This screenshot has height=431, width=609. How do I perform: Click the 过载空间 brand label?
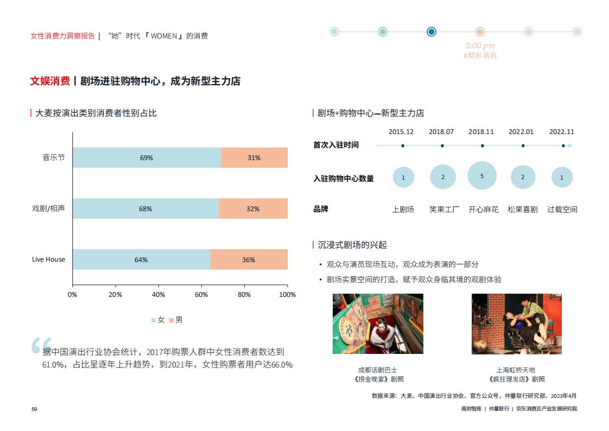[562, 210]
